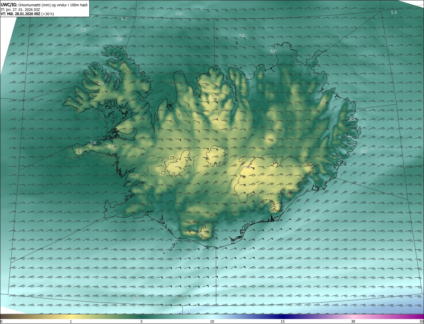
Task: Click the 7.5 value label on the map
Action: click(83, 30)
